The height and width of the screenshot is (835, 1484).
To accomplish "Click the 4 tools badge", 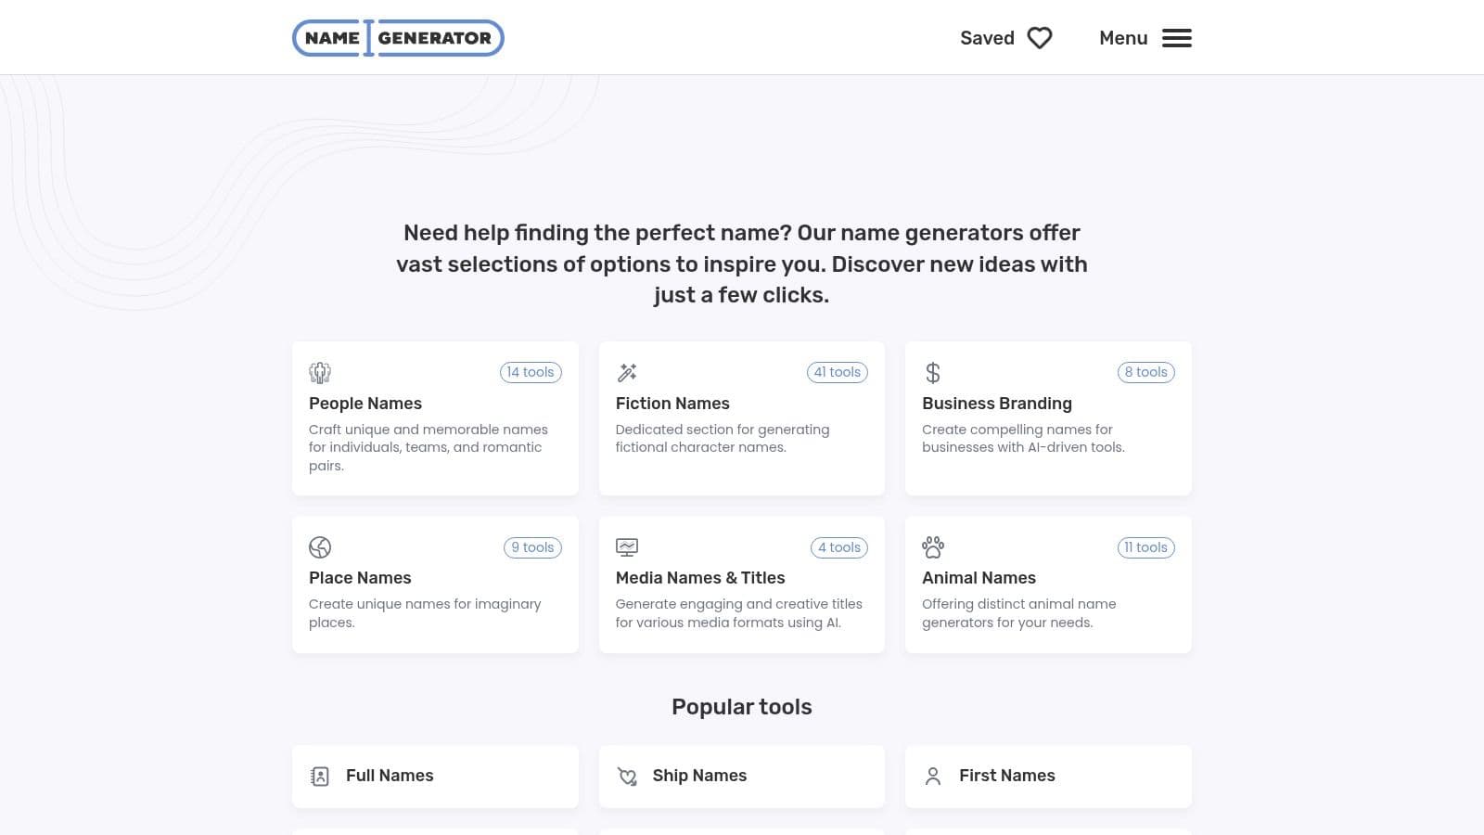I will (x=839, y=547).
